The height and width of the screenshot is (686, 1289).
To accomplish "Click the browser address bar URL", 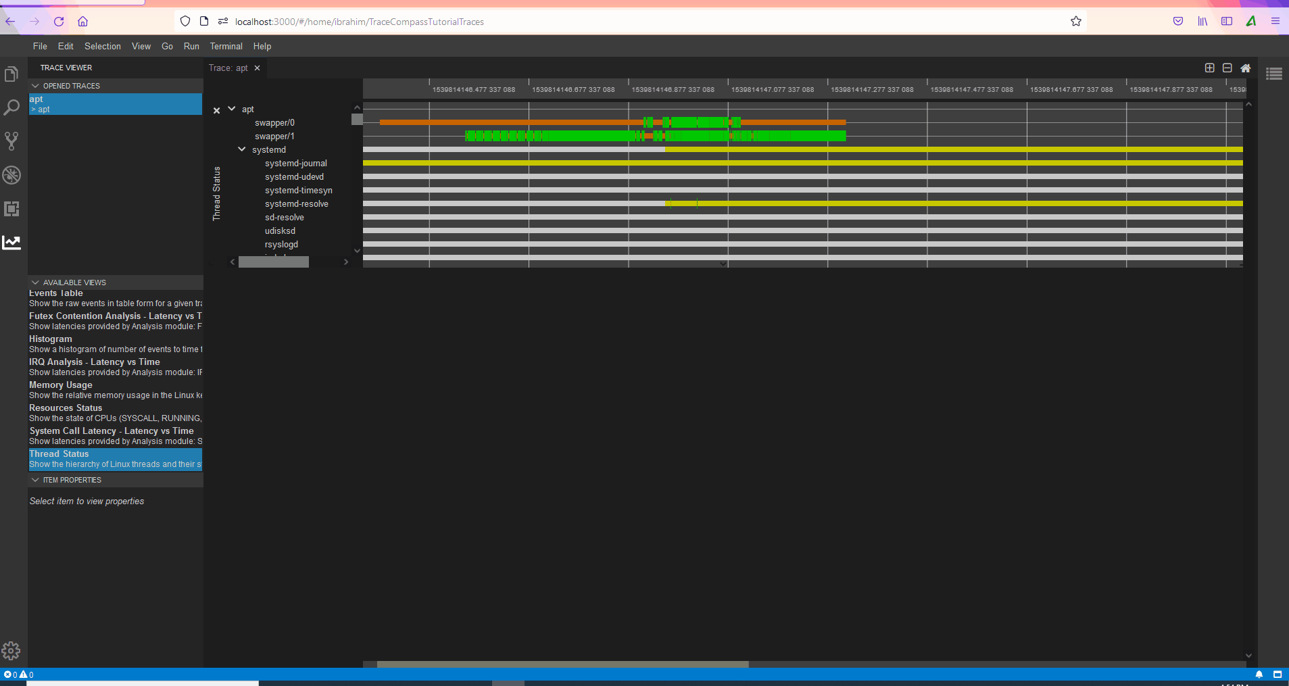I will [x=360, y=22].
